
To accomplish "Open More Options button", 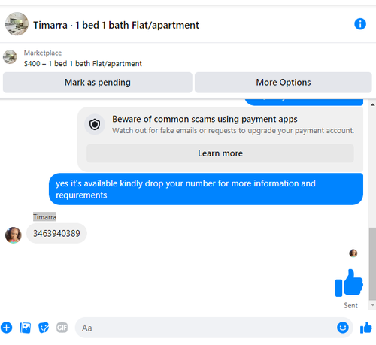I will point(284,83).
